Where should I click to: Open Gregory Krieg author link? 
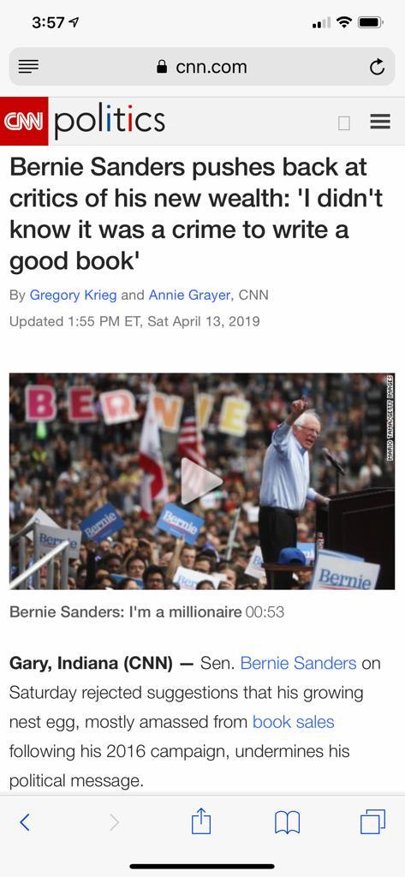point(73,295)
